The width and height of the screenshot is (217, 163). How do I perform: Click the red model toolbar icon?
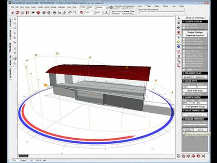click(38, 13)
